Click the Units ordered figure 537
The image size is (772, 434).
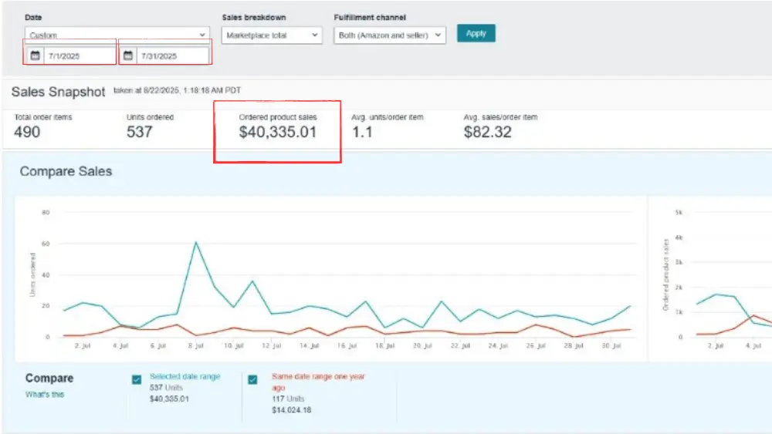click(x=140, y=133)
